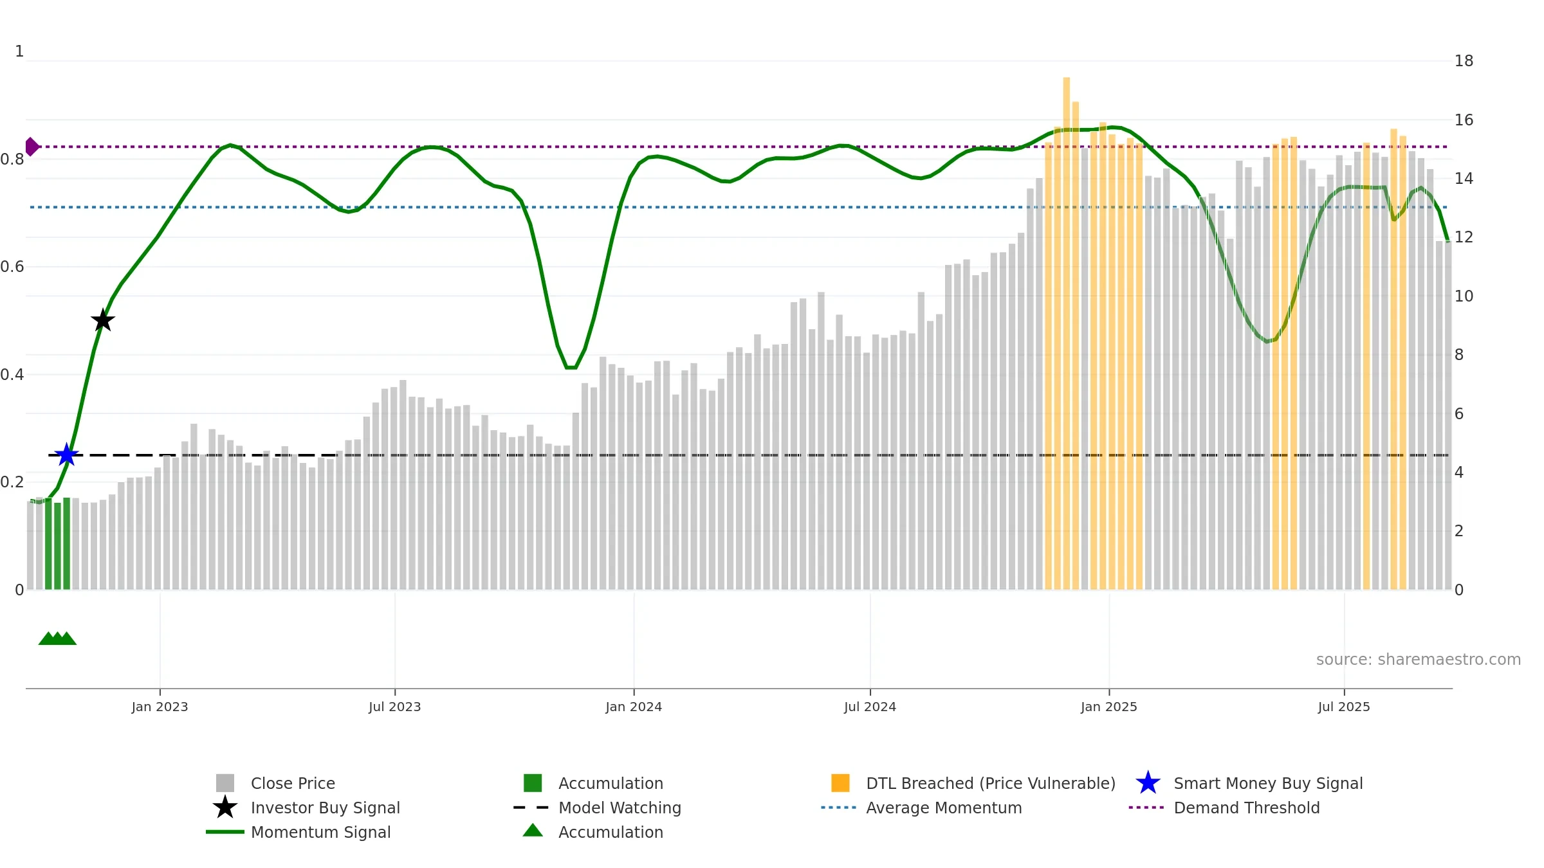Click the black Investor Buy Signal star on the chart
Viewport: 1544px width, 868px height.
coord(103,320)
